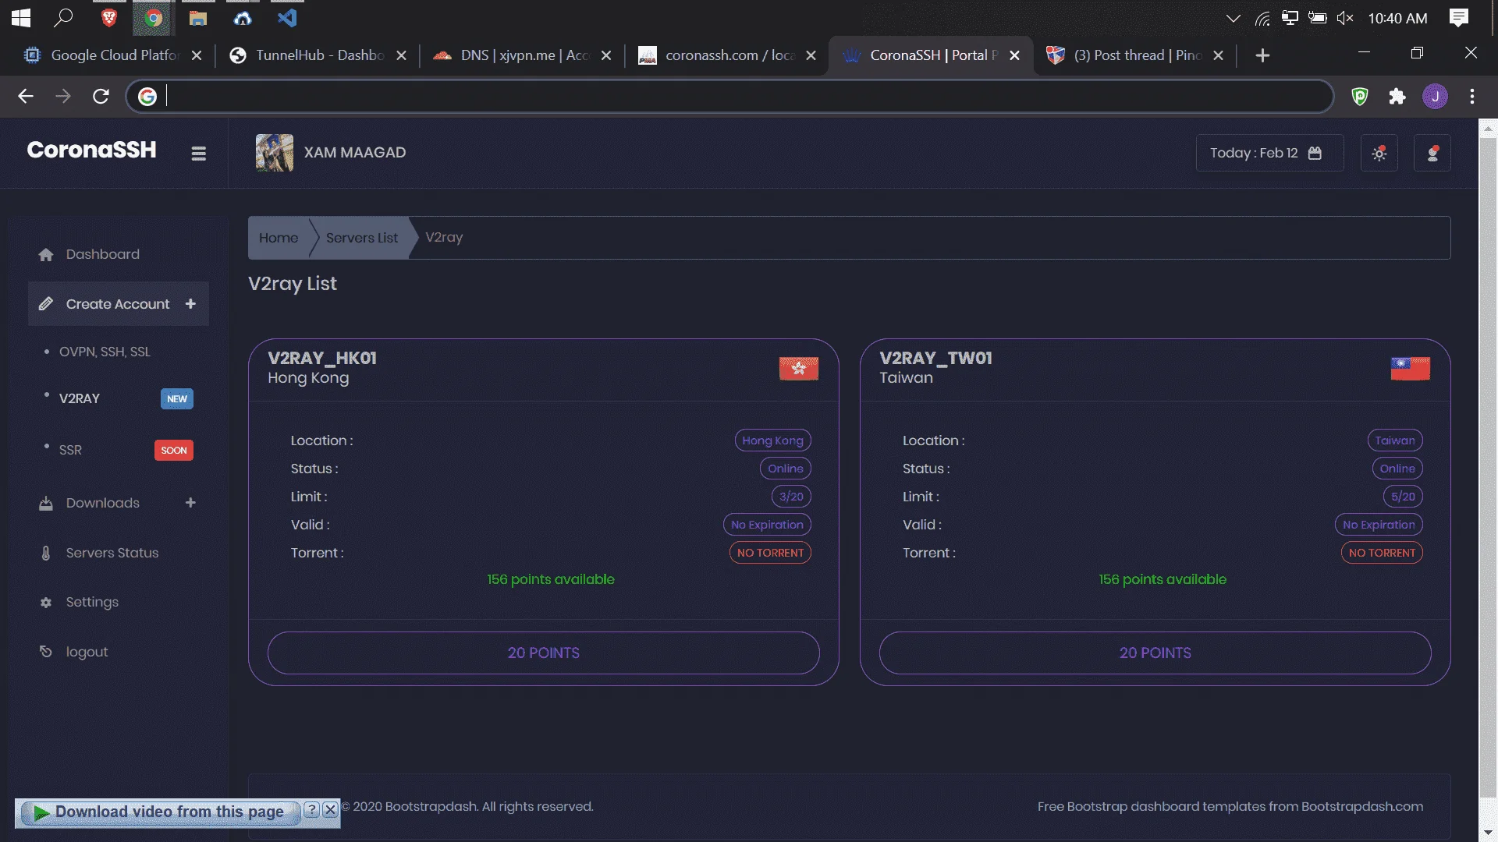
Task: Open a new browser tab
Action: [x=1262, y=55]
